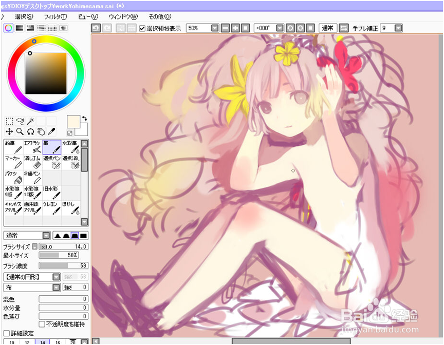This screenshot has width=444, height=345.
Task: Reset the zoom with square button after plus
Action: click(x=245, y=28)
